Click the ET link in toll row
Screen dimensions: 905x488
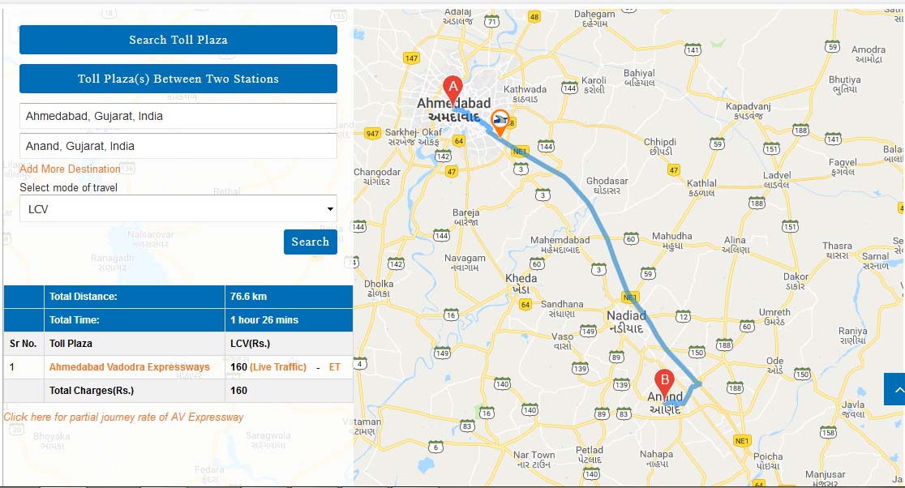pyautogui.click(x=335, y=367)
